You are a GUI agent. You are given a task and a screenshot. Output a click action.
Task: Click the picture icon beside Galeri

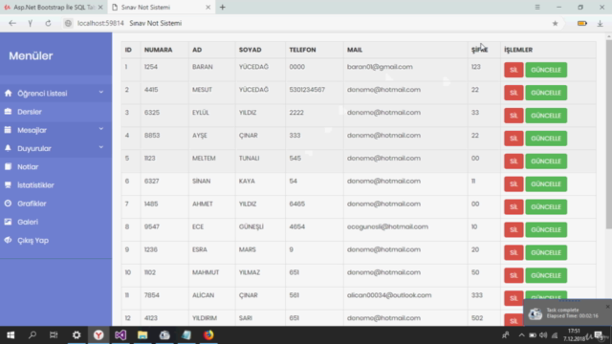pos(9,222)
